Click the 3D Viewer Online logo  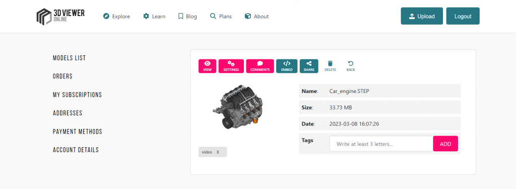pyautogui.click(x=60, y=16)
